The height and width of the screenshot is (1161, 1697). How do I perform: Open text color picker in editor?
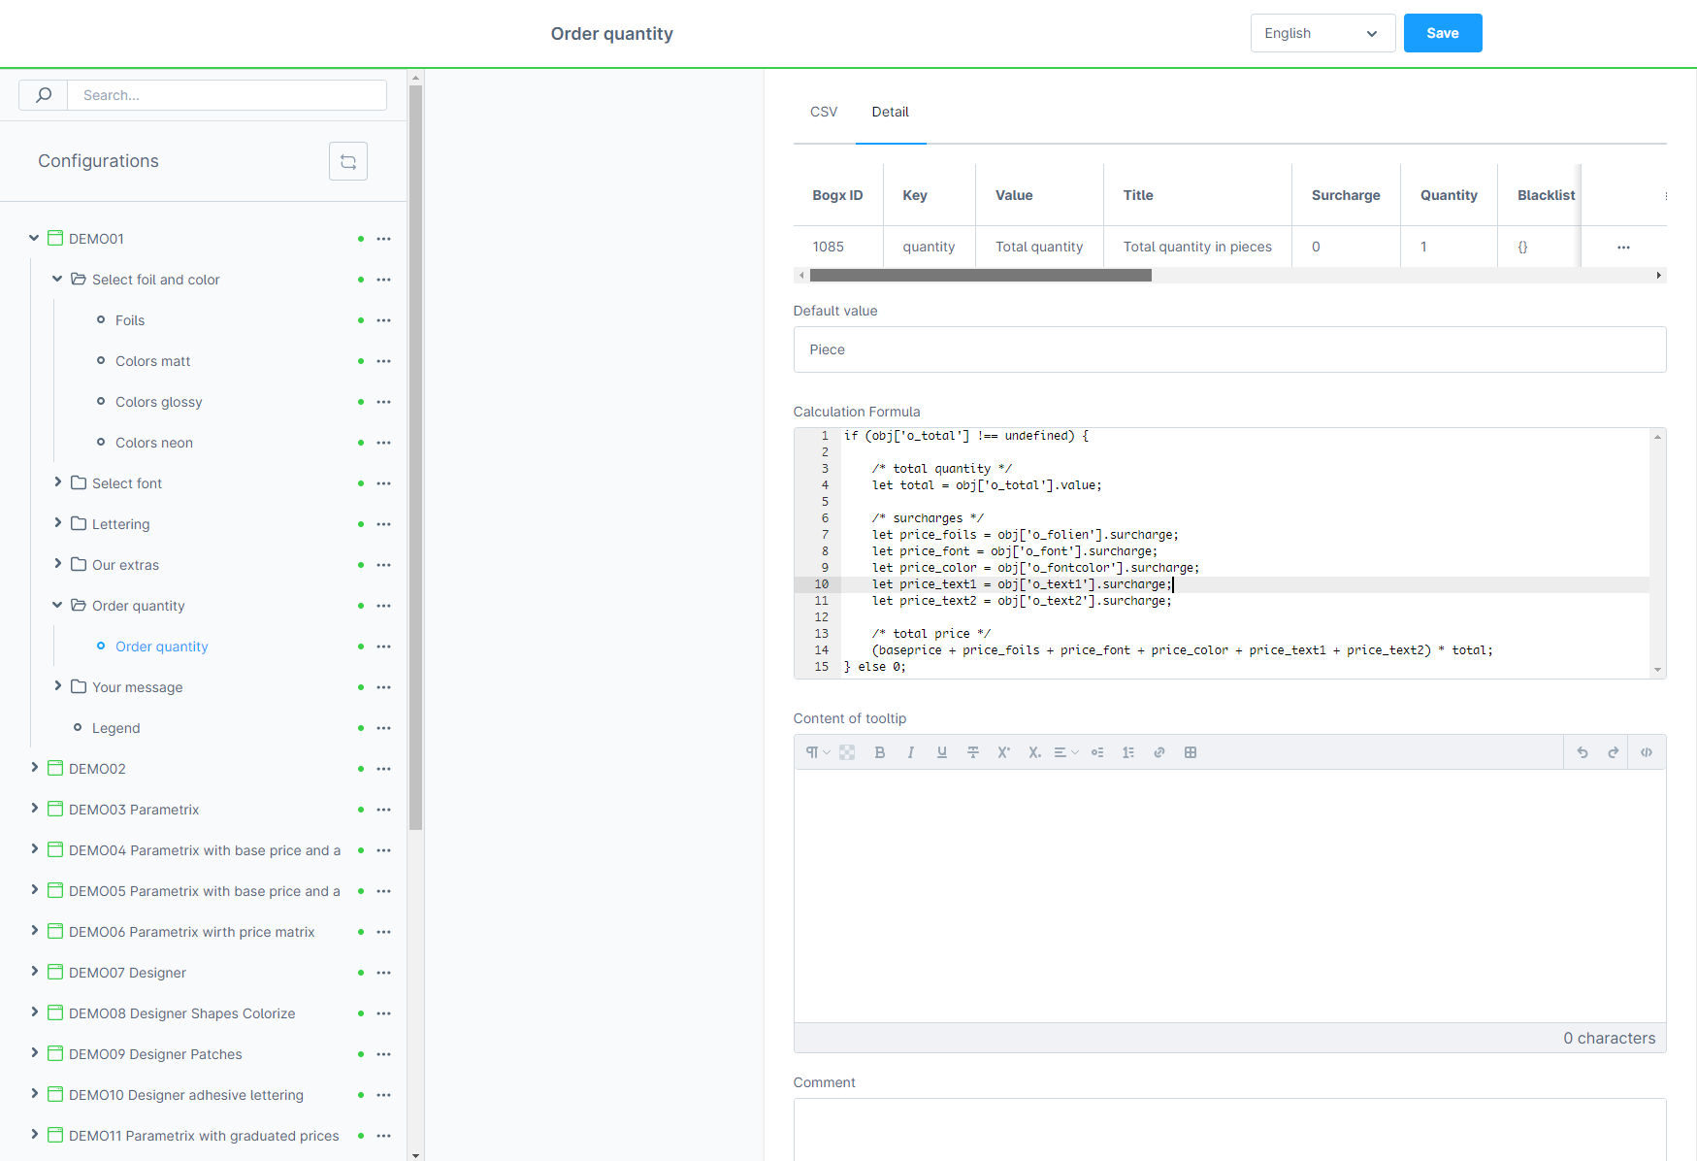point(847,752)
